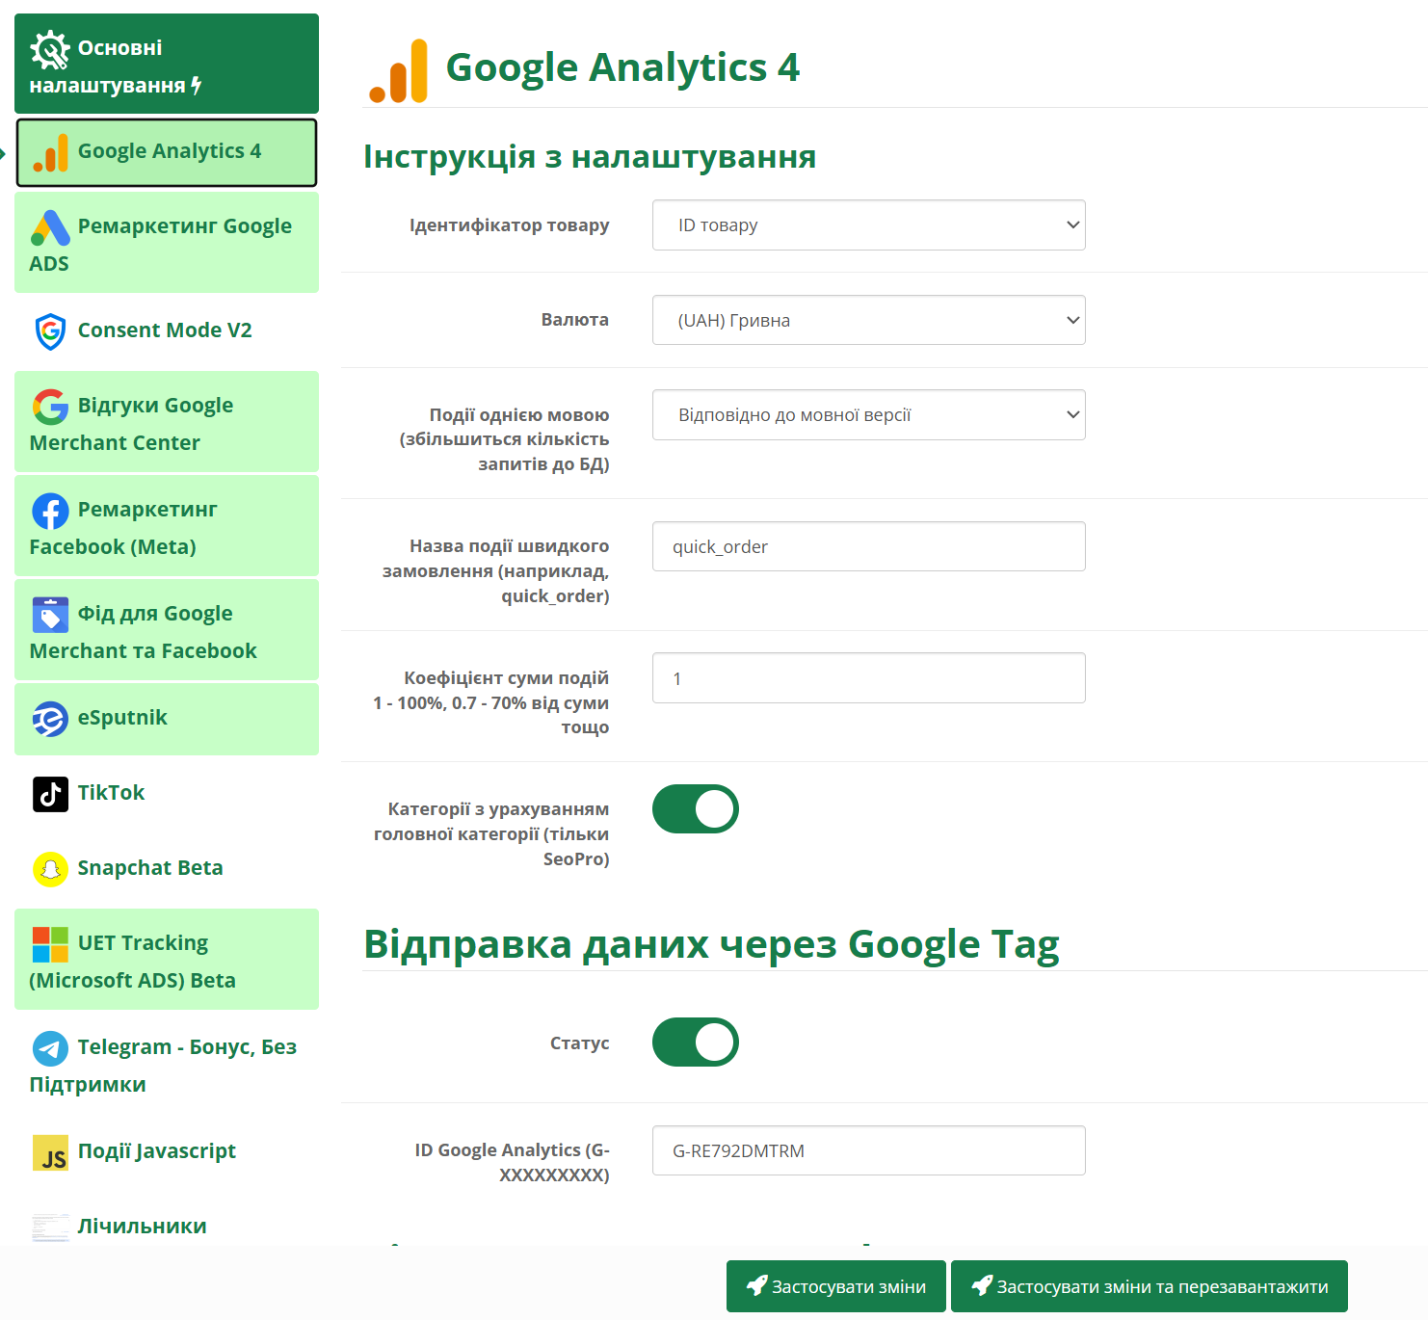
Task: Open the Ідентифікатор товару dropdown
Action: click(869, 224)
